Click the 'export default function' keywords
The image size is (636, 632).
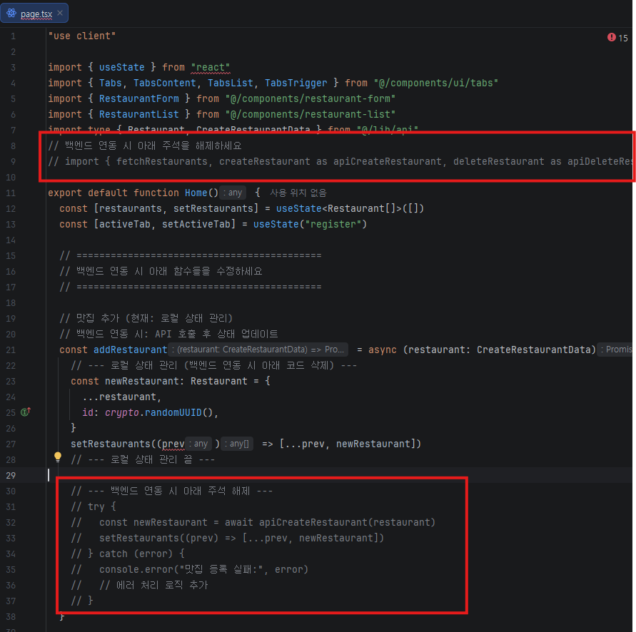click(113, 193)
